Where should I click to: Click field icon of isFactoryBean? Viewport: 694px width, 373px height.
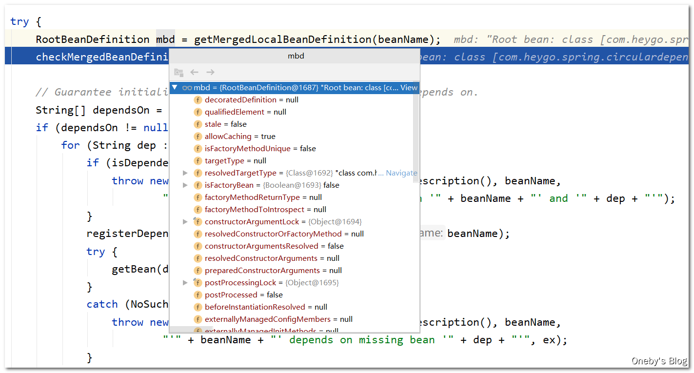coord(198,185)
